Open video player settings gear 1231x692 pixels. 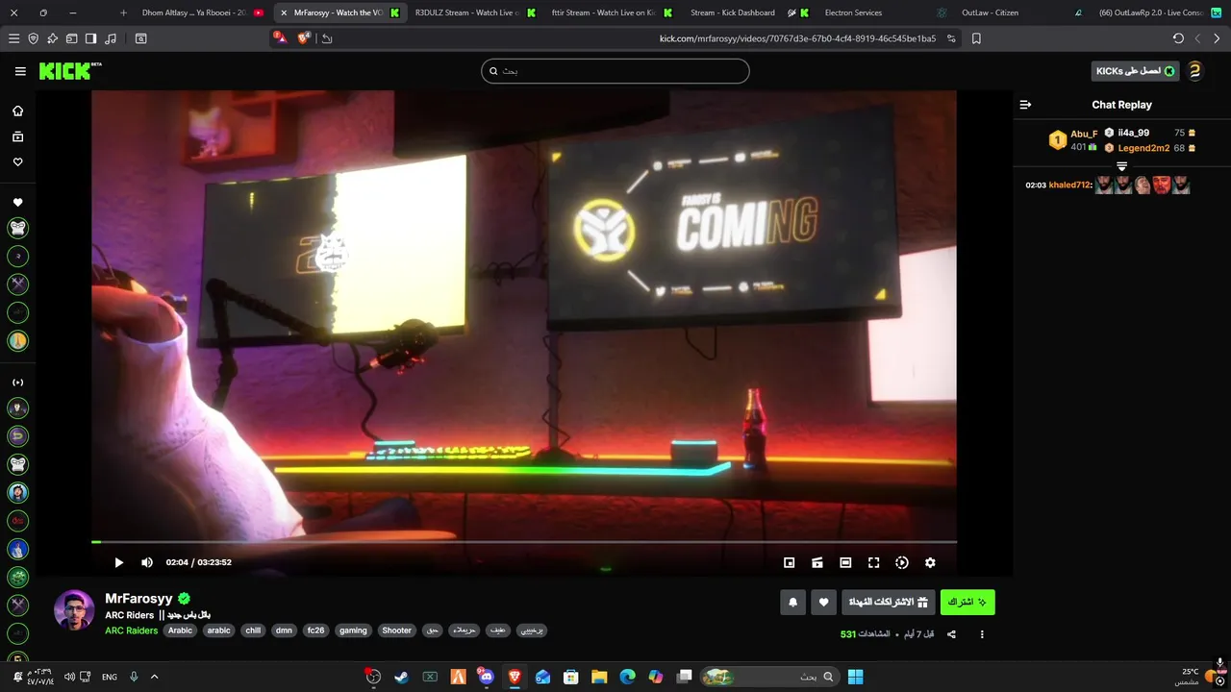pyautogui.click(x=930, y=562)
